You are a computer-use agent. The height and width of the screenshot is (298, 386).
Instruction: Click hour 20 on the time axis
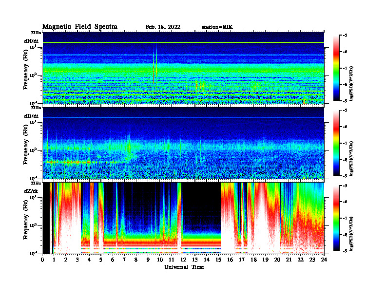coord(277,260)
